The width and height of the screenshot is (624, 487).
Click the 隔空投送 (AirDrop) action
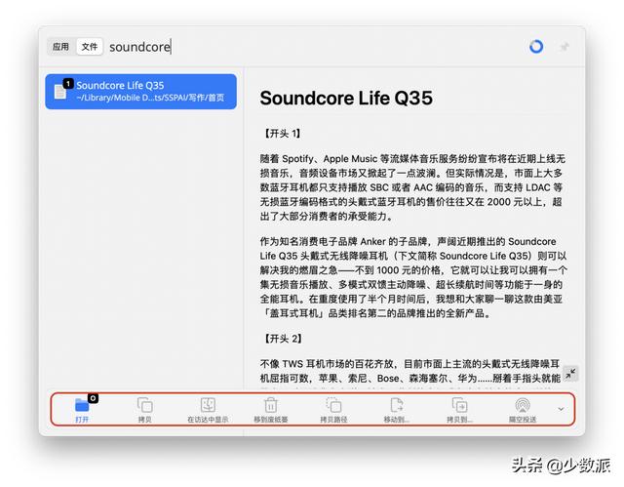(x=523, y=410)
